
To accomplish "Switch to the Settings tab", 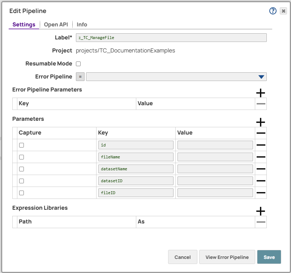I will (x=24, y=25).
